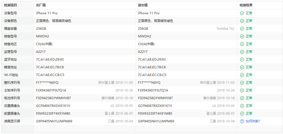Click iPhone 11 Pro in 出厂值 column

47,13
